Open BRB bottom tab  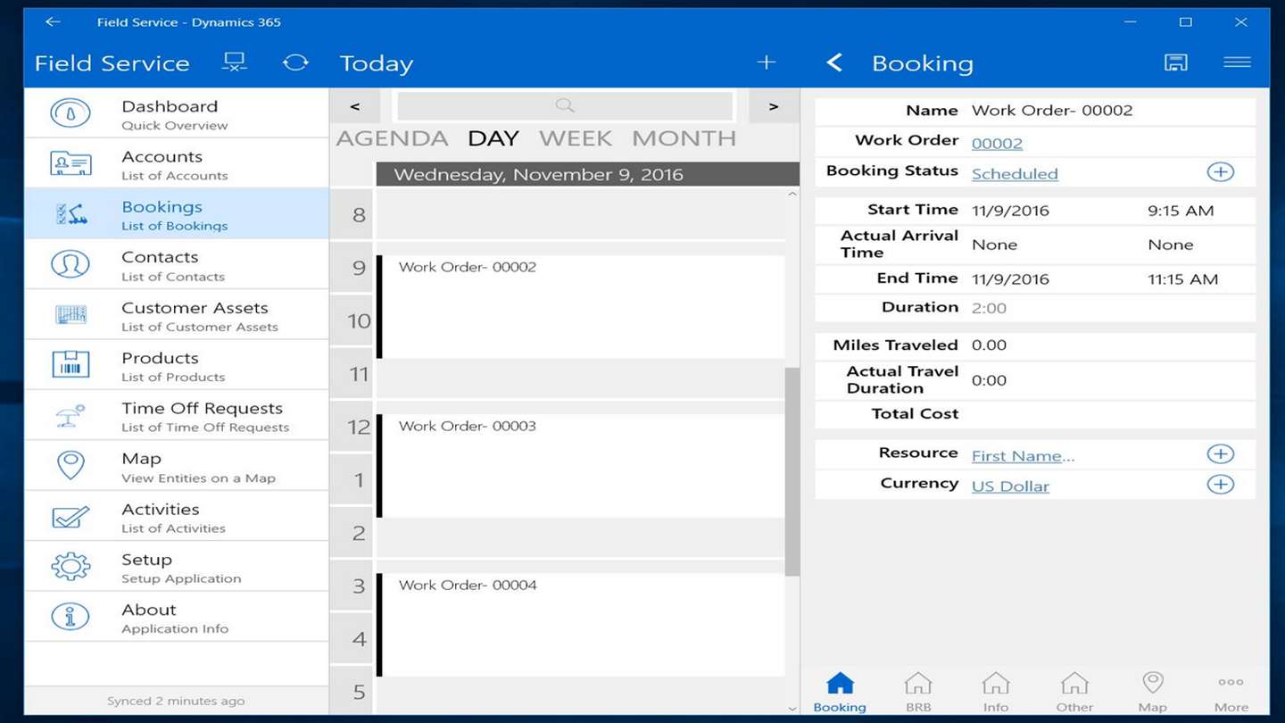(918, 692)
